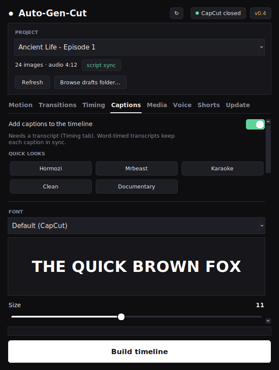Image resolution: width=279 pixels, height=370 pixels.
Task: Click the Size value 11
Action: coord(260,305)
